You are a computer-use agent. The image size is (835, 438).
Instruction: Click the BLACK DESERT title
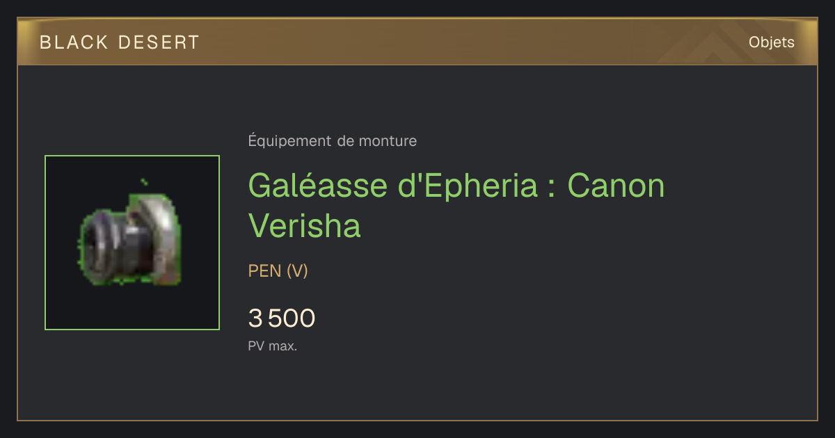tap(120, 42)
